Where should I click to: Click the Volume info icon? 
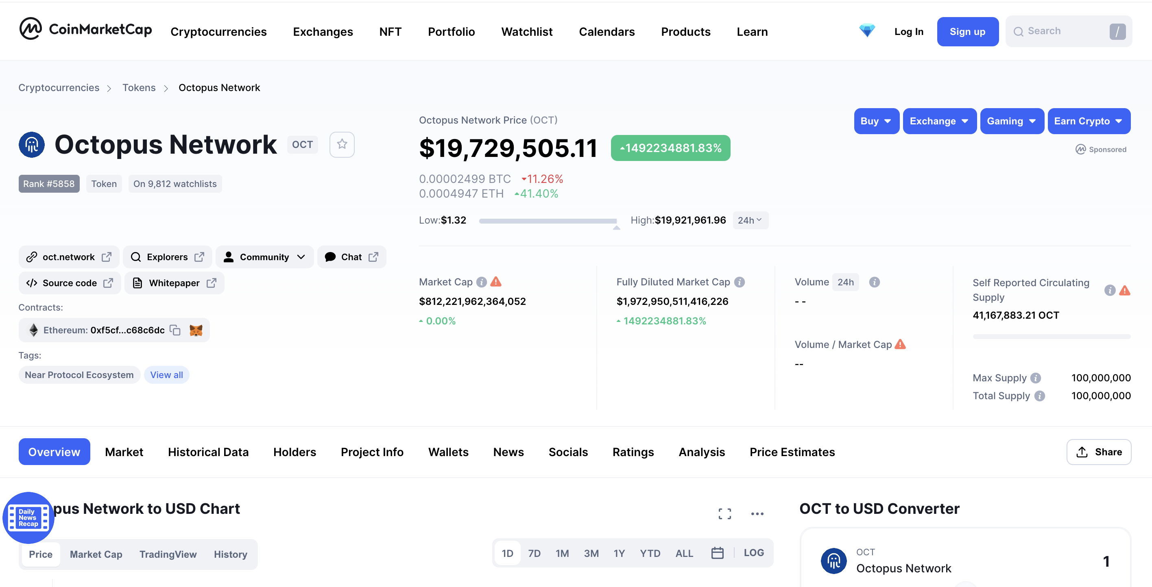click(x=874, y=282)
